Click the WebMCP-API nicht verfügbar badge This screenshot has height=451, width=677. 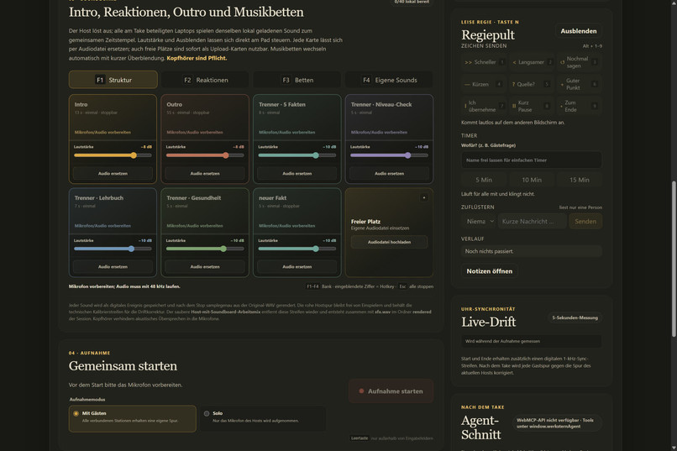[557, 423]
